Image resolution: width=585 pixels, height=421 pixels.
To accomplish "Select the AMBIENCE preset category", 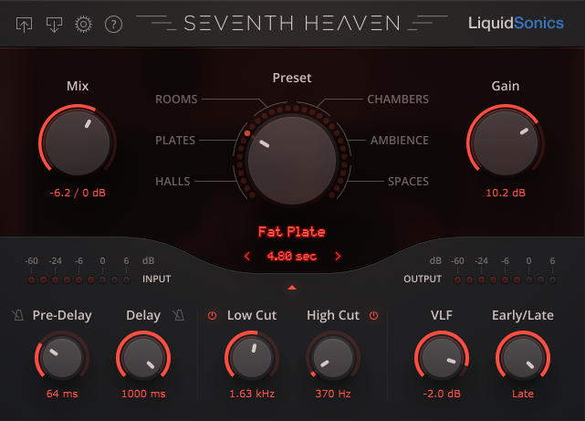I will pos(399,141).
